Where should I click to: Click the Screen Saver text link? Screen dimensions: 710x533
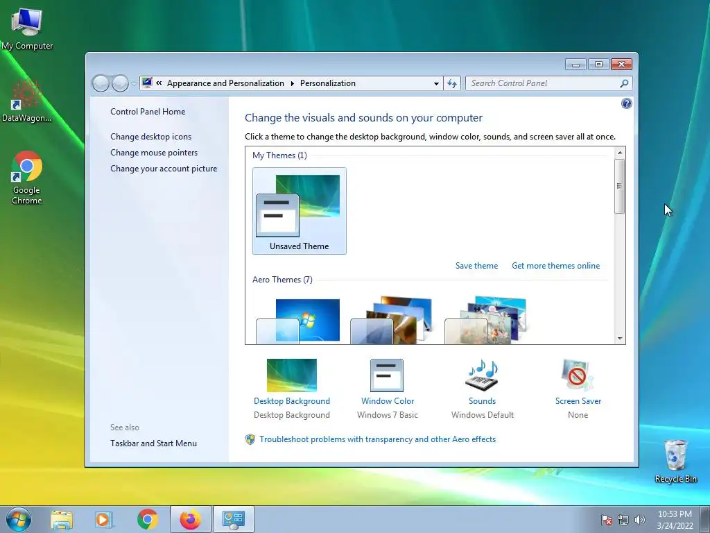coord(578,401)
